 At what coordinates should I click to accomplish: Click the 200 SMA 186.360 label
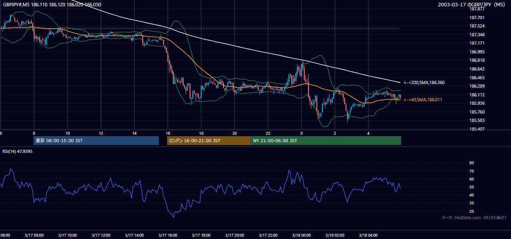click(x=424, y=82)
